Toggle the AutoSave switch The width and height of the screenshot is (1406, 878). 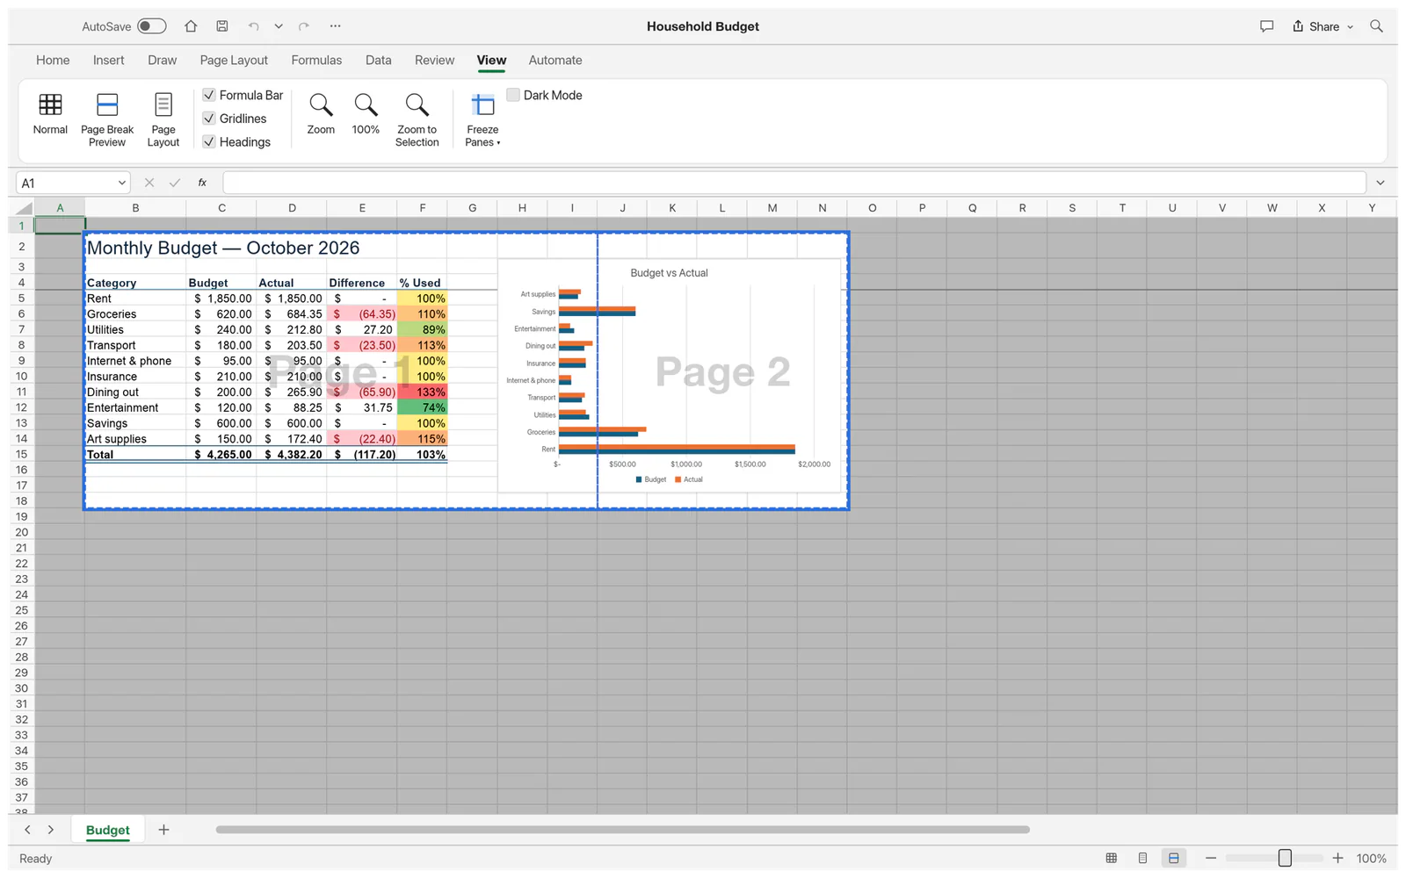pos(151,26)
